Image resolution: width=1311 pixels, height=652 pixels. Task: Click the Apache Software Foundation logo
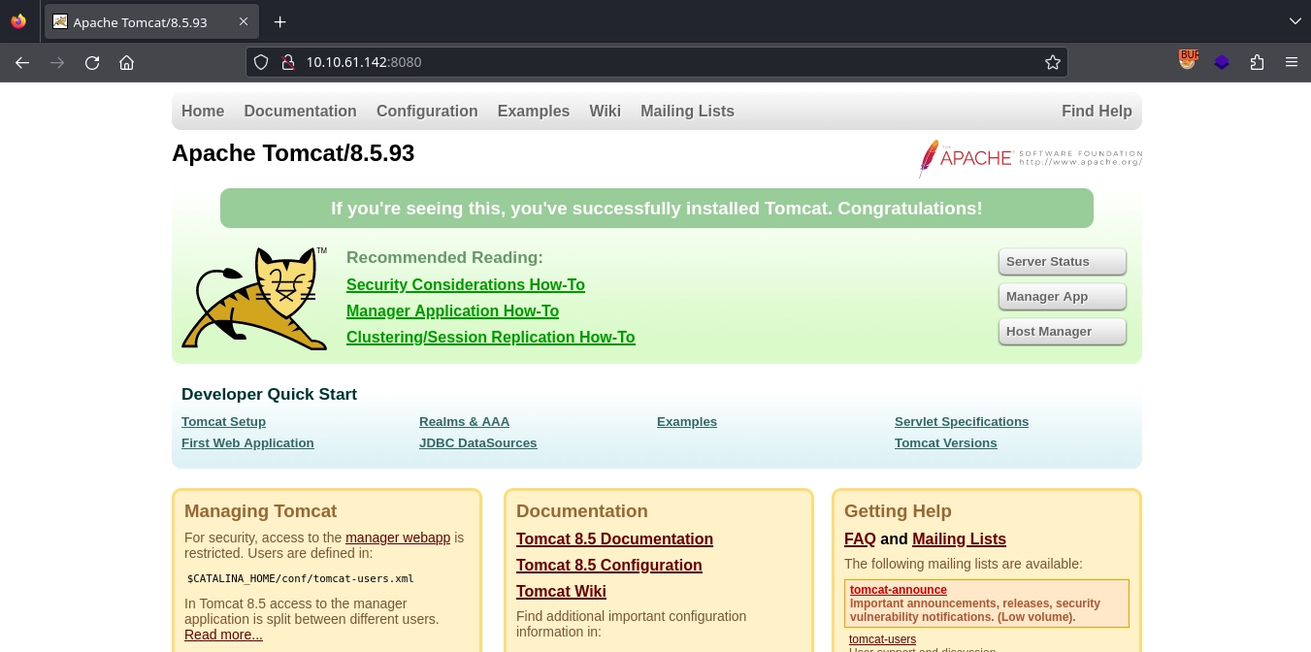tap(1030, 158)
